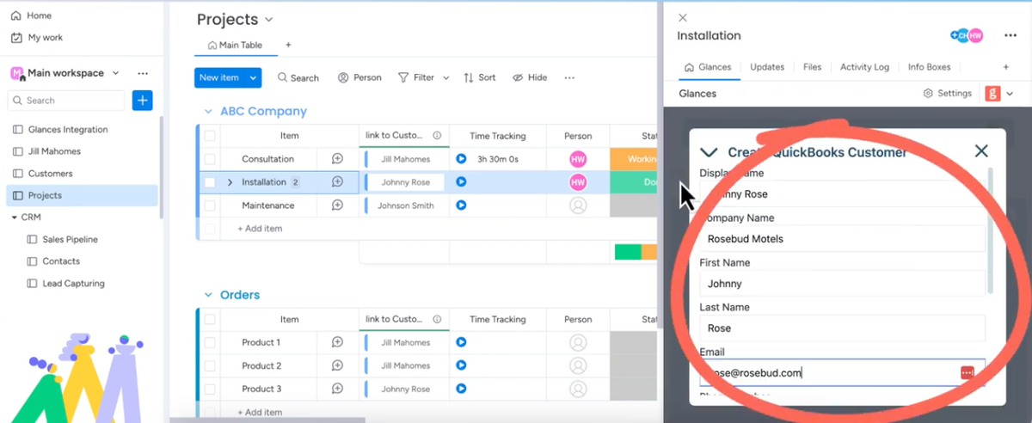
Task: Open the Maintenance conversation icon
Action: [337, 205]
